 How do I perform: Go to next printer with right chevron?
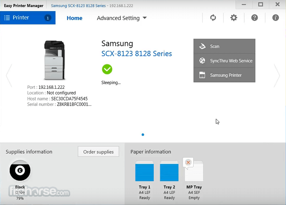pyautogui.click(x=277, y=76)
